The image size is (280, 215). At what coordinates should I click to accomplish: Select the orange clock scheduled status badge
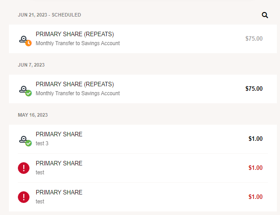coord(29,43)
